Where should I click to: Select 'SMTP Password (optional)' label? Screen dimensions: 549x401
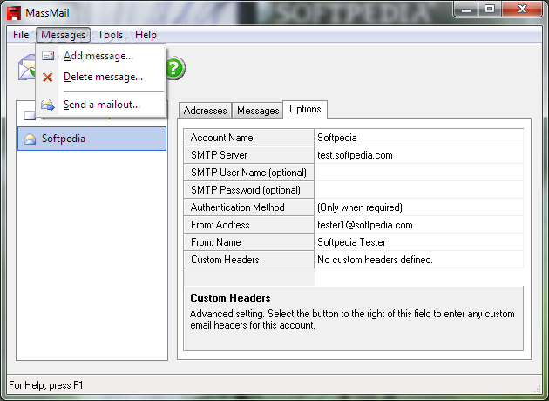pos(248,190)
